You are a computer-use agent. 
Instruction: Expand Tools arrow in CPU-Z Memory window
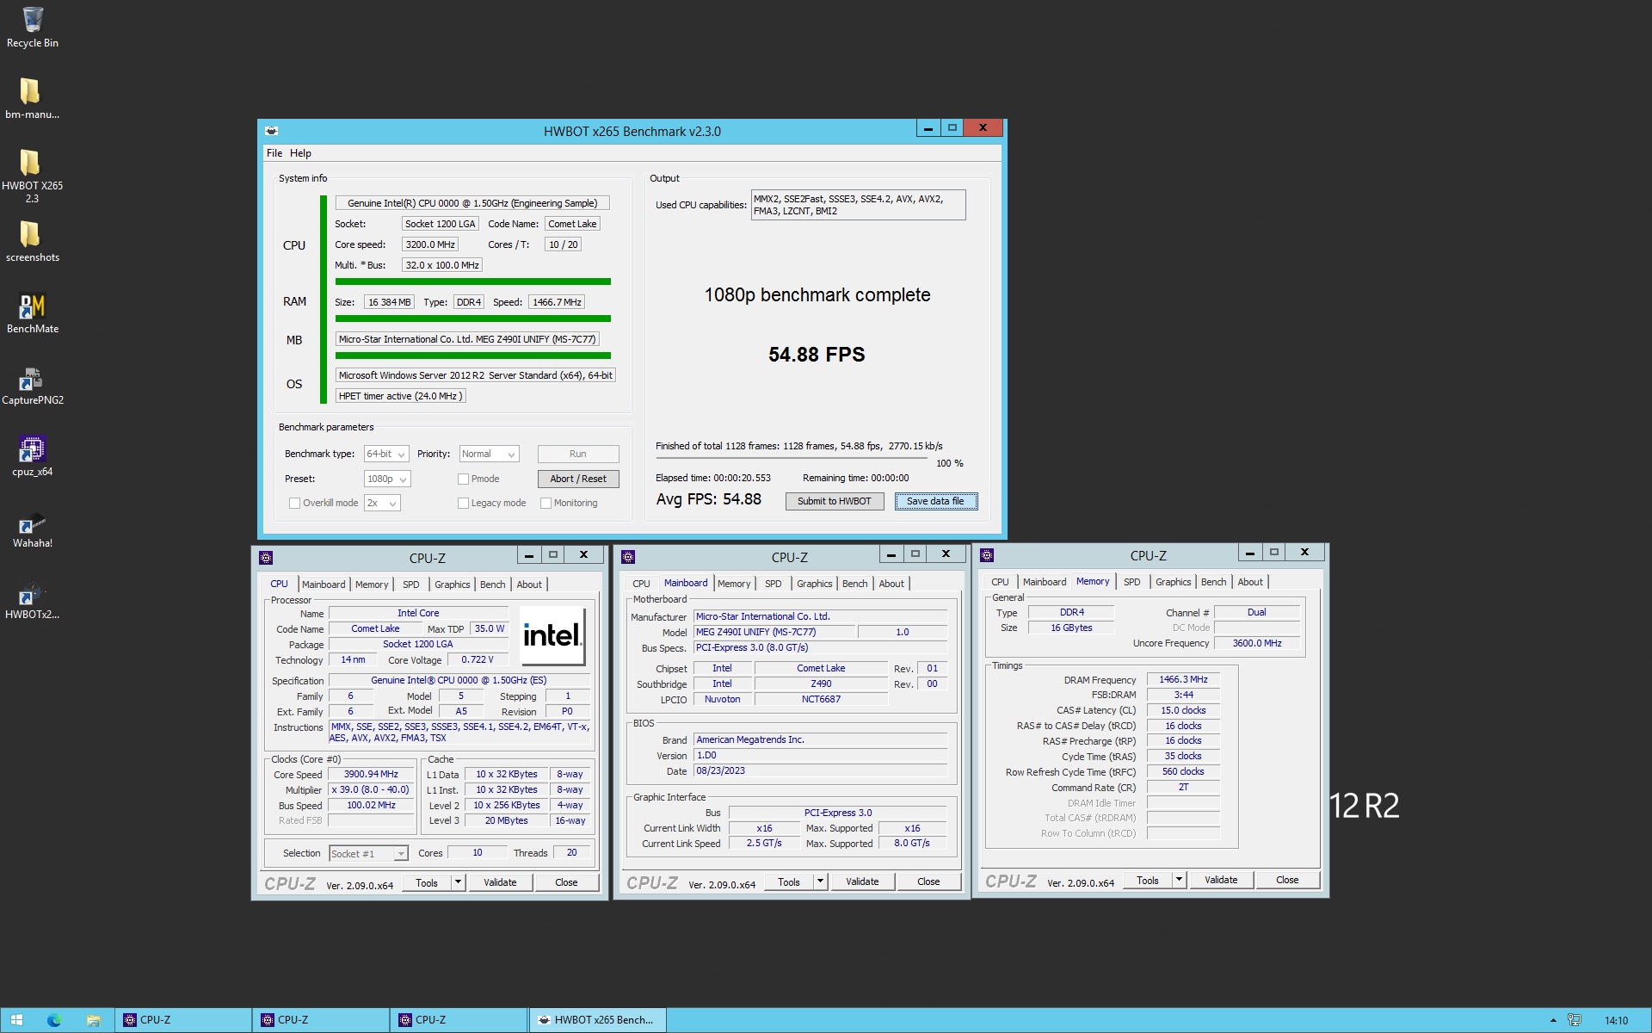[1179, 880]
